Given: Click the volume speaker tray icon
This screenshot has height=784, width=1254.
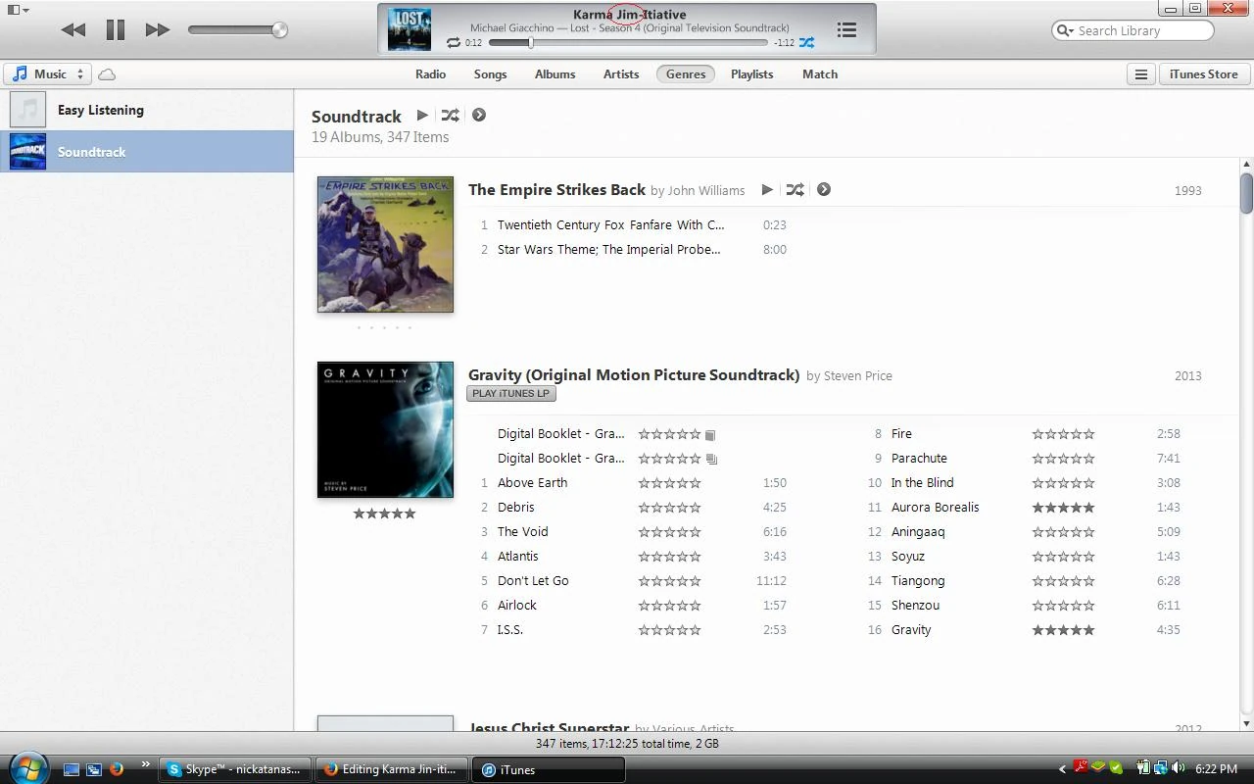Looking at the screenshot, I should point(1177,768).
